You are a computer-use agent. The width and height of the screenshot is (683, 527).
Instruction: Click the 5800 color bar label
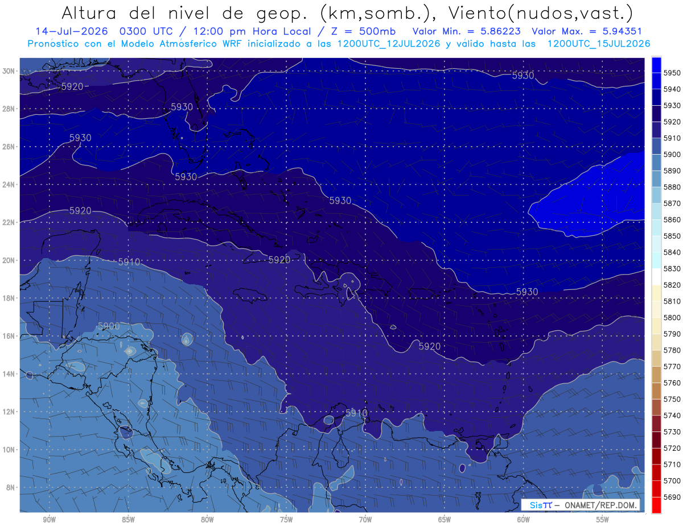(672, 317)
